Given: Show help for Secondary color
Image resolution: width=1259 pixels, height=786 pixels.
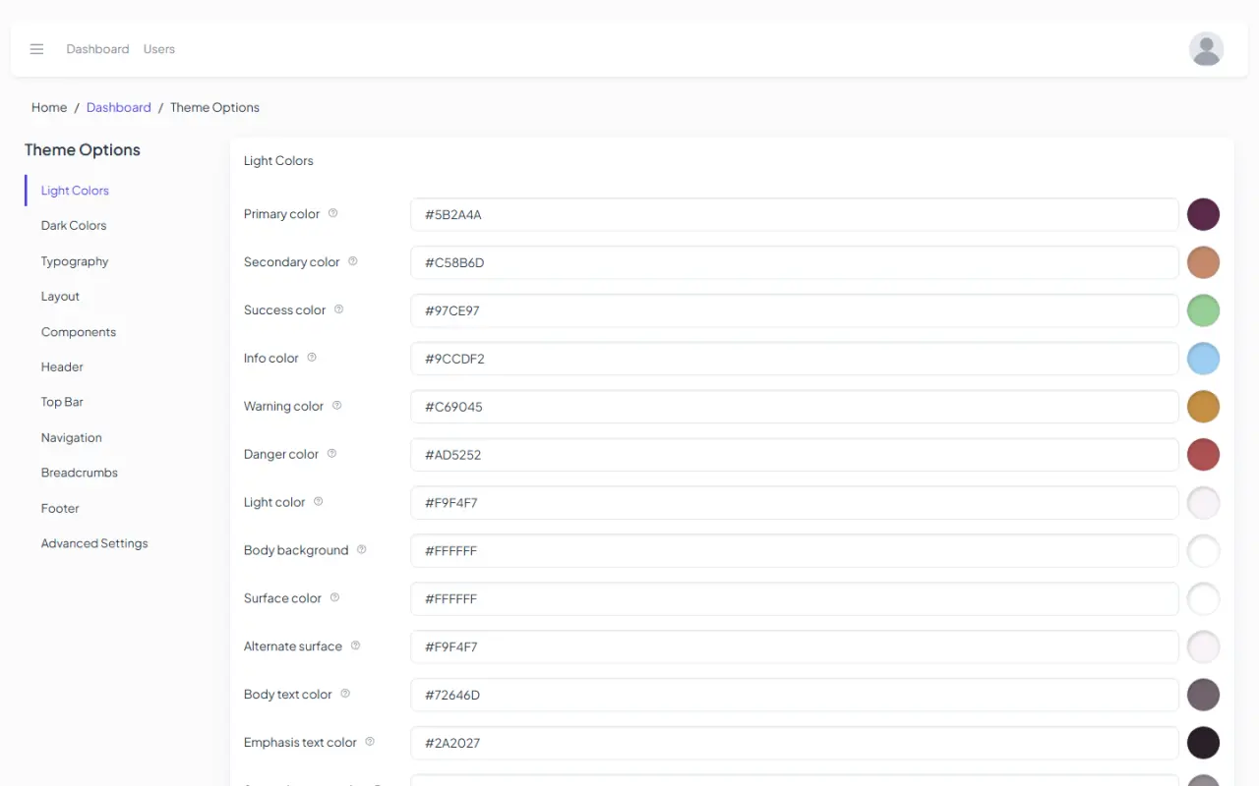Looking at the screenshot, I should click(x=353, y=261).
